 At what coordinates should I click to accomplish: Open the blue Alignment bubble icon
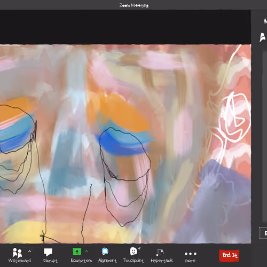pyautogui.click(x=105, y=252)
